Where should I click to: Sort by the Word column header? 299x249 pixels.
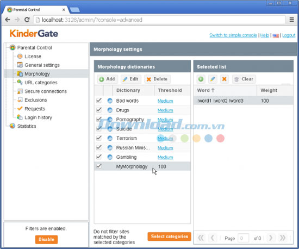point(225,90)
